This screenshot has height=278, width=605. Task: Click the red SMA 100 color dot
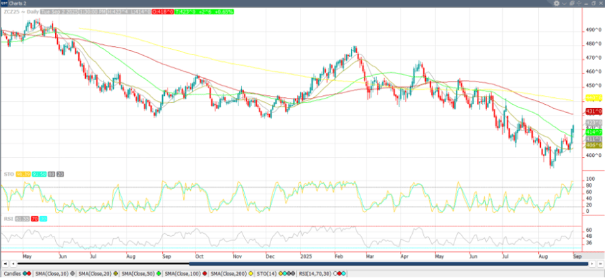click(x=204, y=273)
